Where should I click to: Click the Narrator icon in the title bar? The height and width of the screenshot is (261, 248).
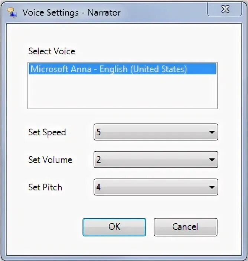[12, 12]
